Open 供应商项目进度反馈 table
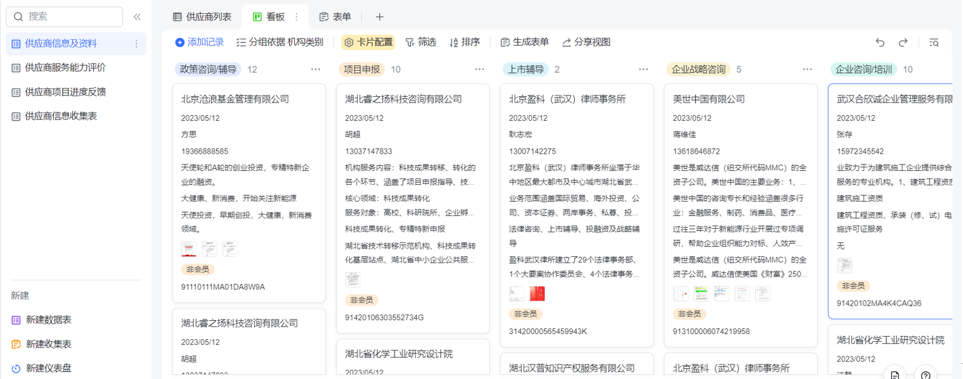 tap(65, 92)
